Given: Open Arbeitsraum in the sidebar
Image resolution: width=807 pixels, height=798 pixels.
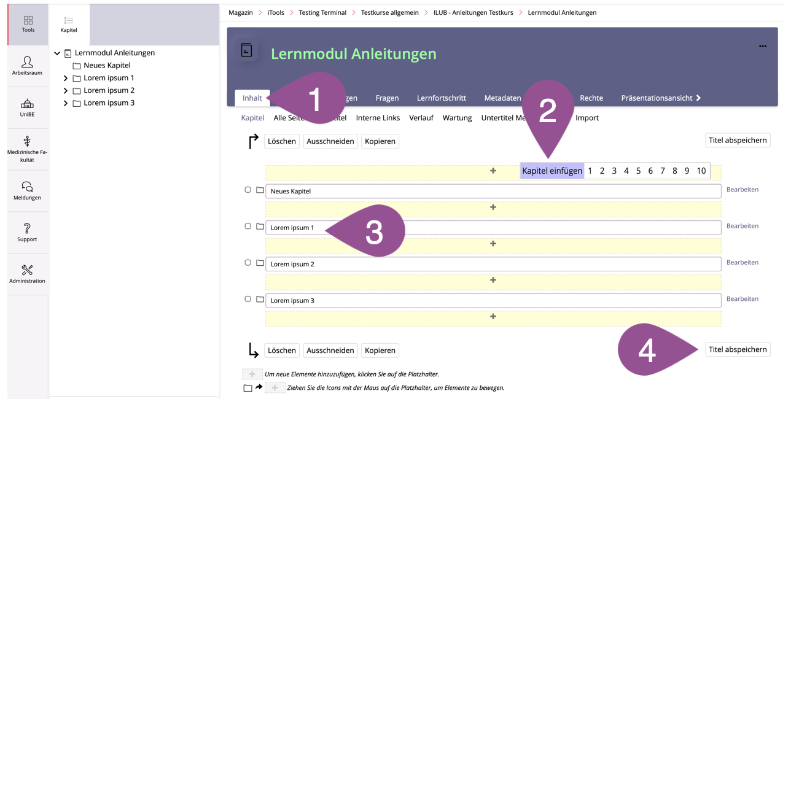Looking at the screenshot, I should (x=27, y=62).
